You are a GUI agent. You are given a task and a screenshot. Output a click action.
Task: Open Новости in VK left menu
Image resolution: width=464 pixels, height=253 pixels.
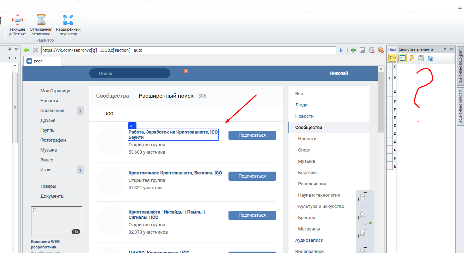(49, 100)
